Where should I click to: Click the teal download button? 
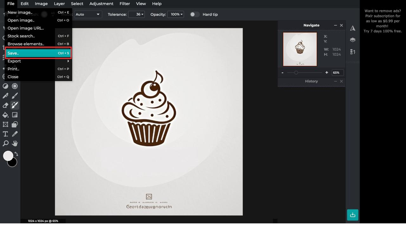click(353, 215)
